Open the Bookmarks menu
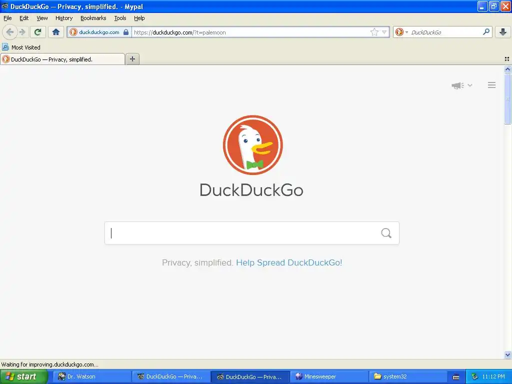This screenshot has height=384, width=512. [93, 18]
